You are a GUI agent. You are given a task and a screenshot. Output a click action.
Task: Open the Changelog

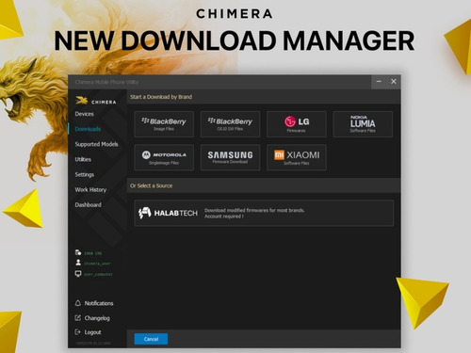97,318
